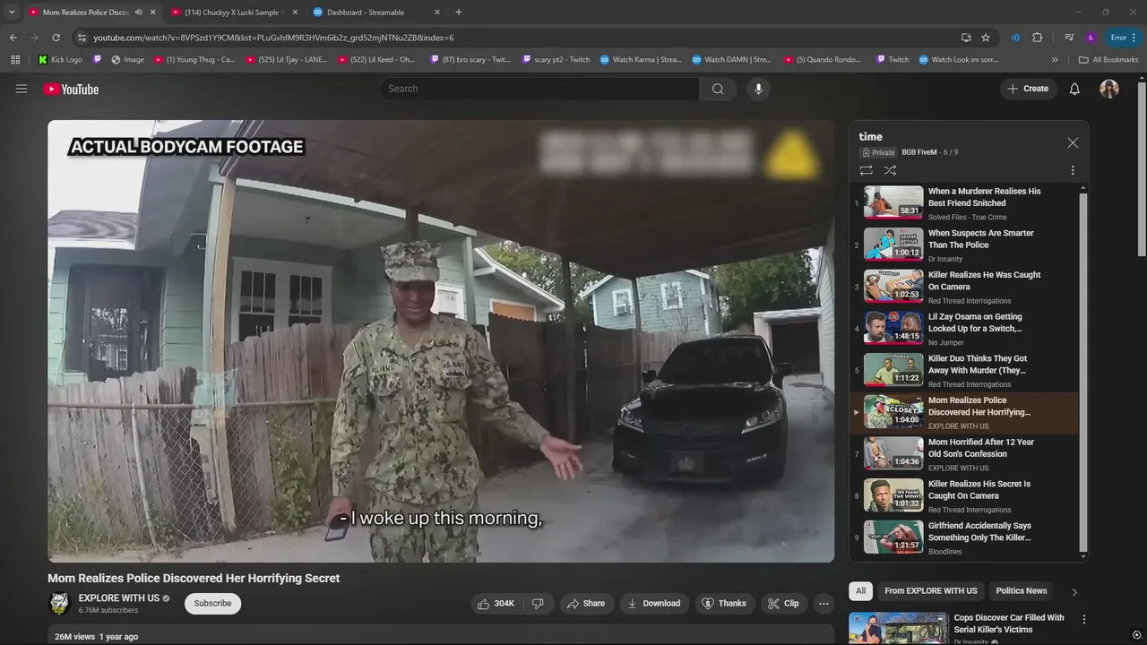The width and height of the screenshot is (1147, 645).
Task: Play 'Mom Horrified After 12 Year Old Son's Confession'
Action: click(964, 454)
